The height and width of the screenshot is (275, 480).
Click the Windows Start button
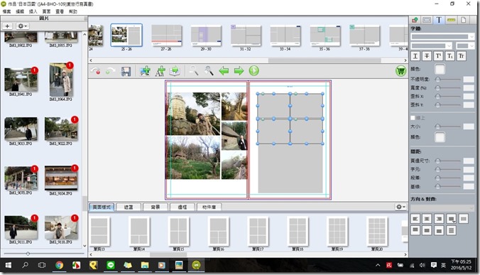tap(8, 265)
